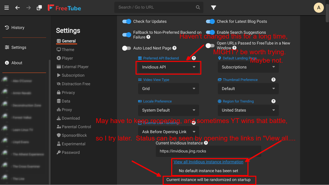Open the profile avatar labeled A
This screenshot has height=185, width=329.
(x=319, y=8)
